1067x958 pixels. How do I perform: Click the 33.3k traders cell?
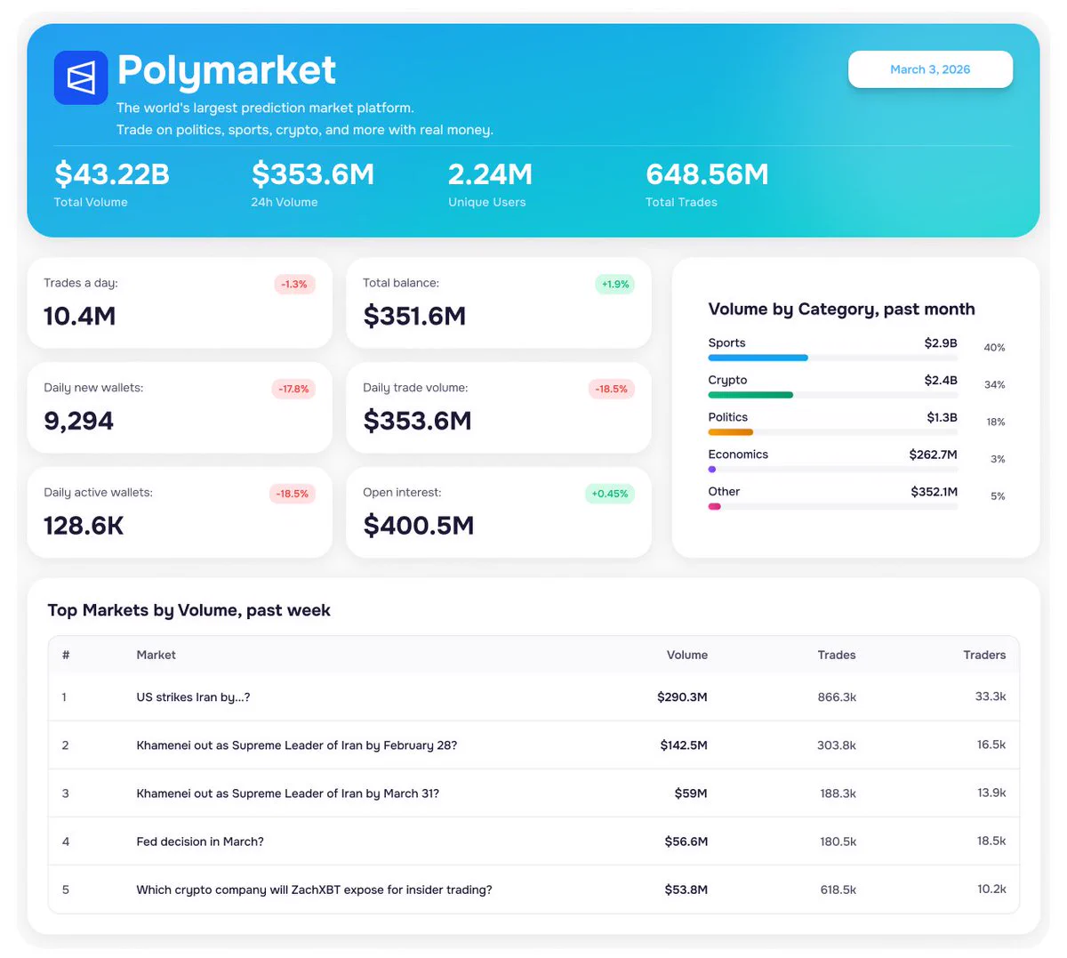coord(991,696)
